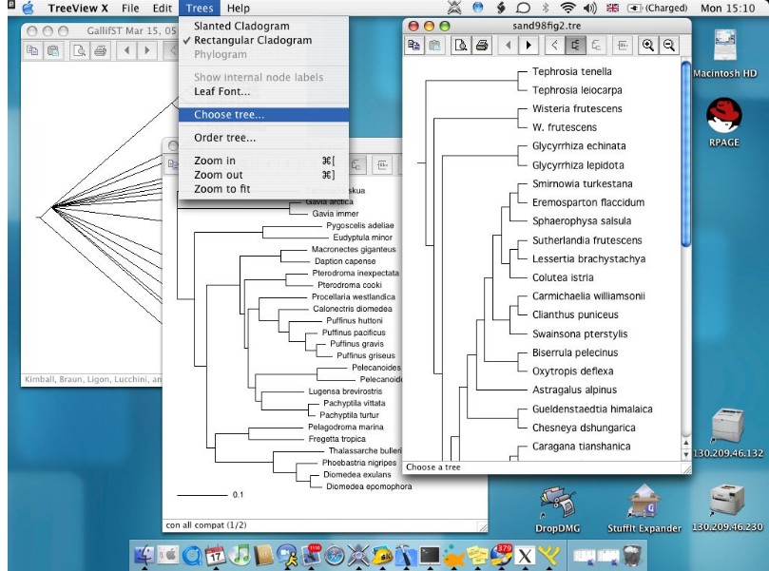Open iCal calendar icon in Dock
769x571 pixels.
pos(216,555)
